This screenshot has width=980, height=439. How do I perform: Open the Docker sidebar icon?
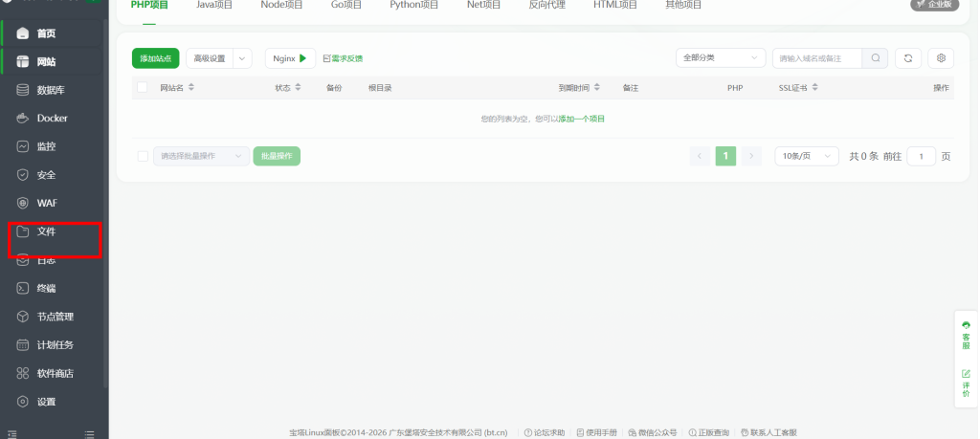[23, 118]
